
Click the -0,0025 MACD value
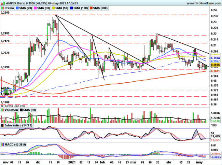[x=216, y=157]
